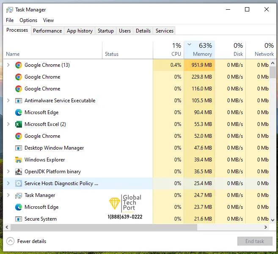Expand Antimalware Service Executable
Image resolution: width=278 pixels, height=254 pixels.
coord(8,101)
